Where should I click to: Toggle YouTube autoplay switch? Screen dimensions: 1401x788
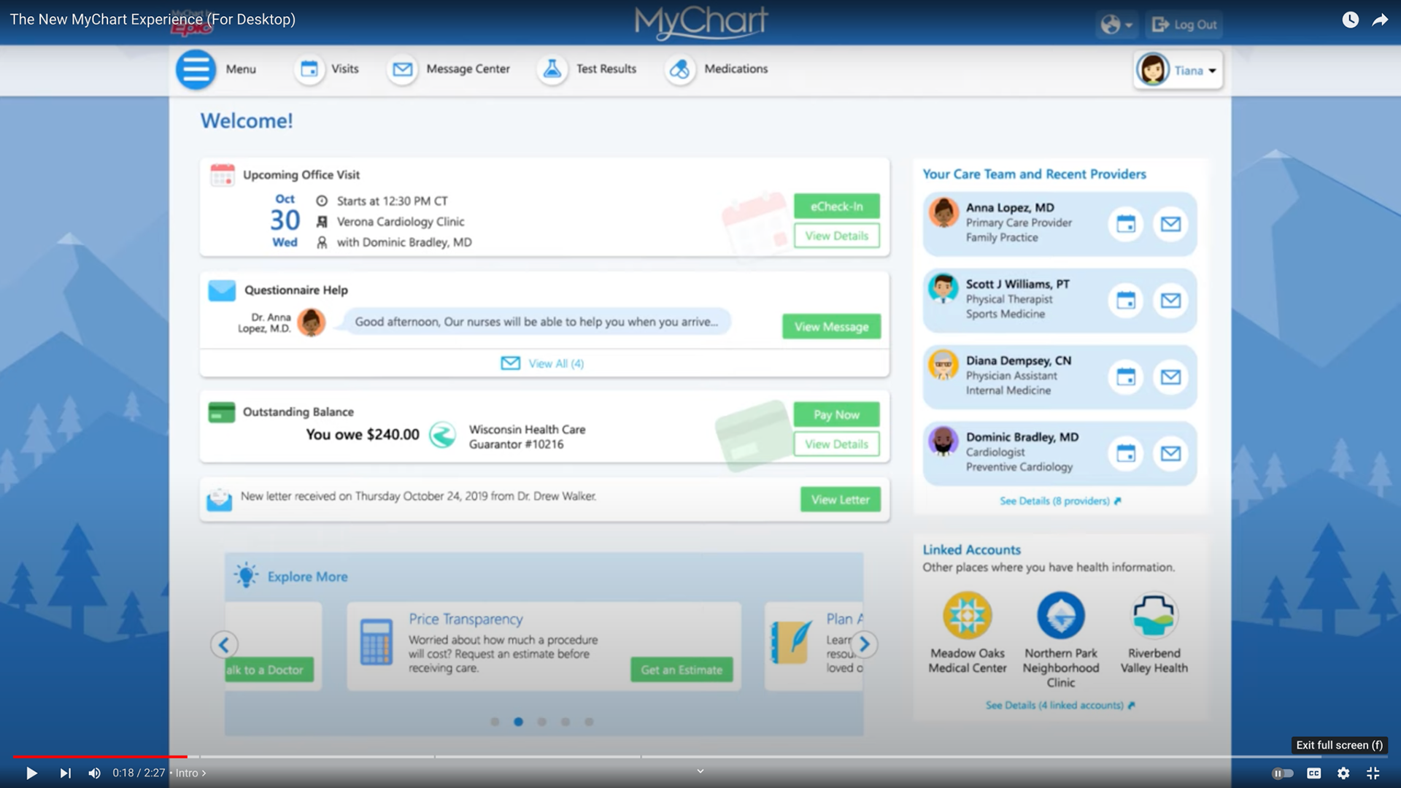(x=1282, y=773)
